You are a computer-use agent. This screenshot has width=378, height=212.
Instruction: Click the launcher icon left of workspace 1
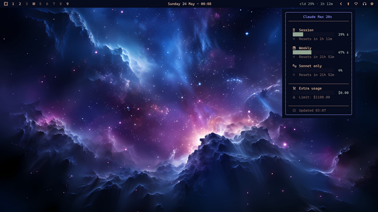pos(6,4)
